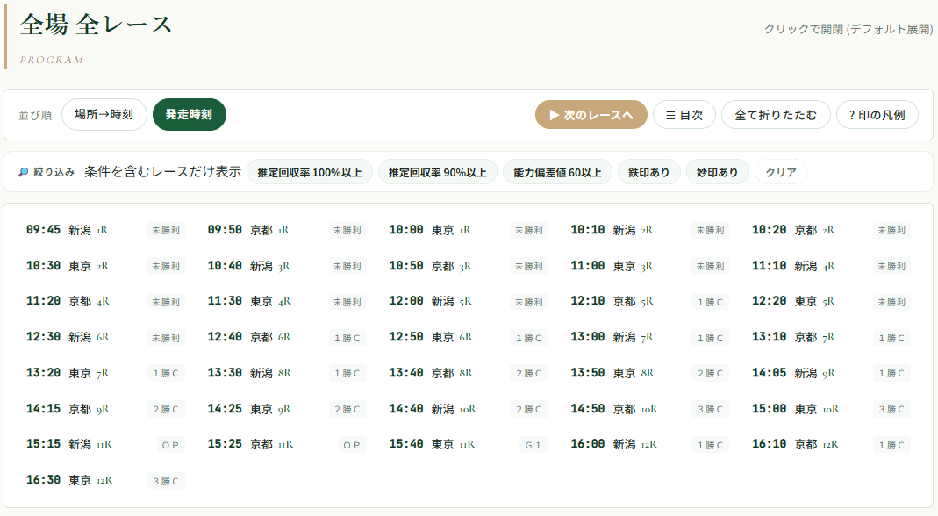The image size is (938, 516).
Task: Open 10:30 東京 2R race
Action: tap(105, 266)
